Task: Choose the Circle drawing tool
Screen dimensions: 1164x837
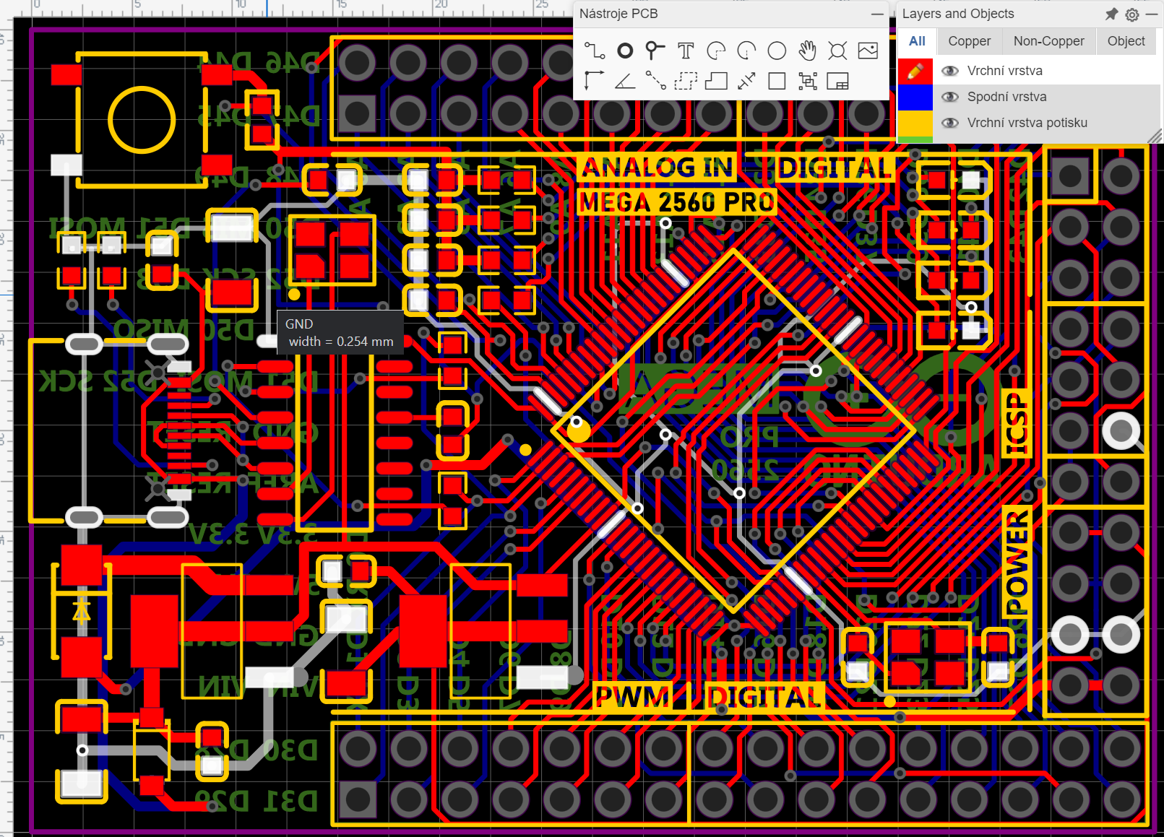Action: click(x=777, y=51)
